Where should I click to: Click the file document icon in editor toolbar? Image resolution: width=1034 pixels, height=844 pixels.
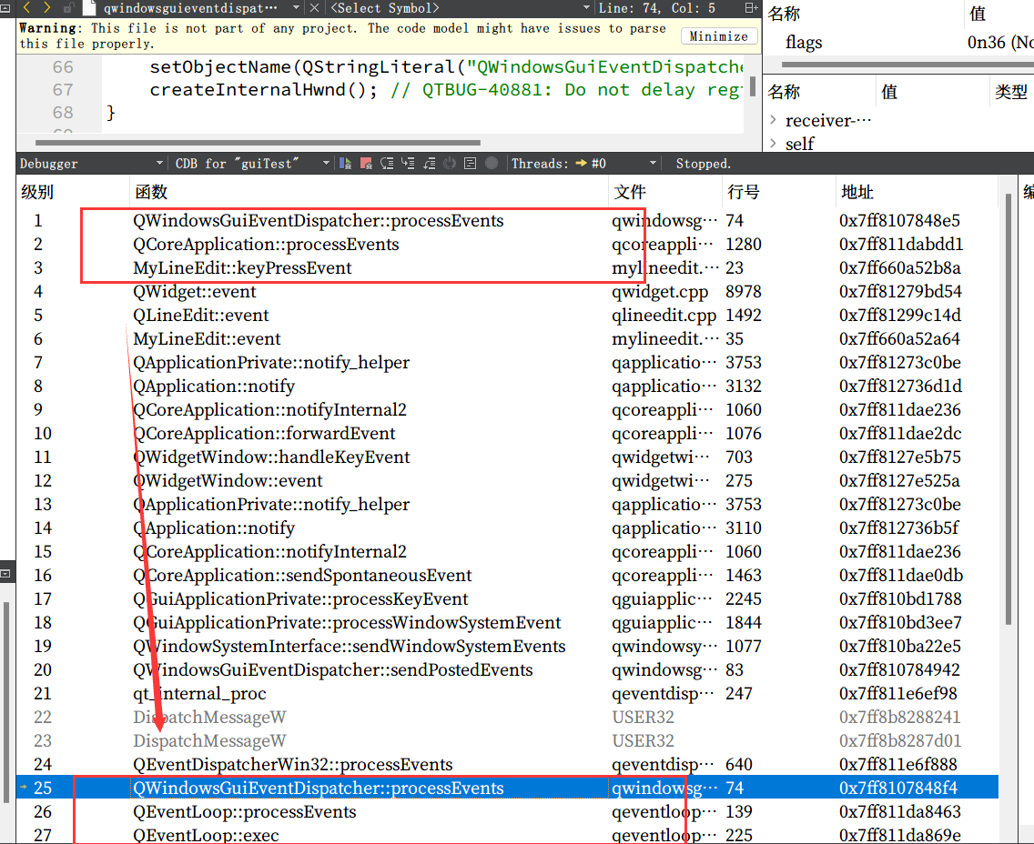(x=90, y=8)
